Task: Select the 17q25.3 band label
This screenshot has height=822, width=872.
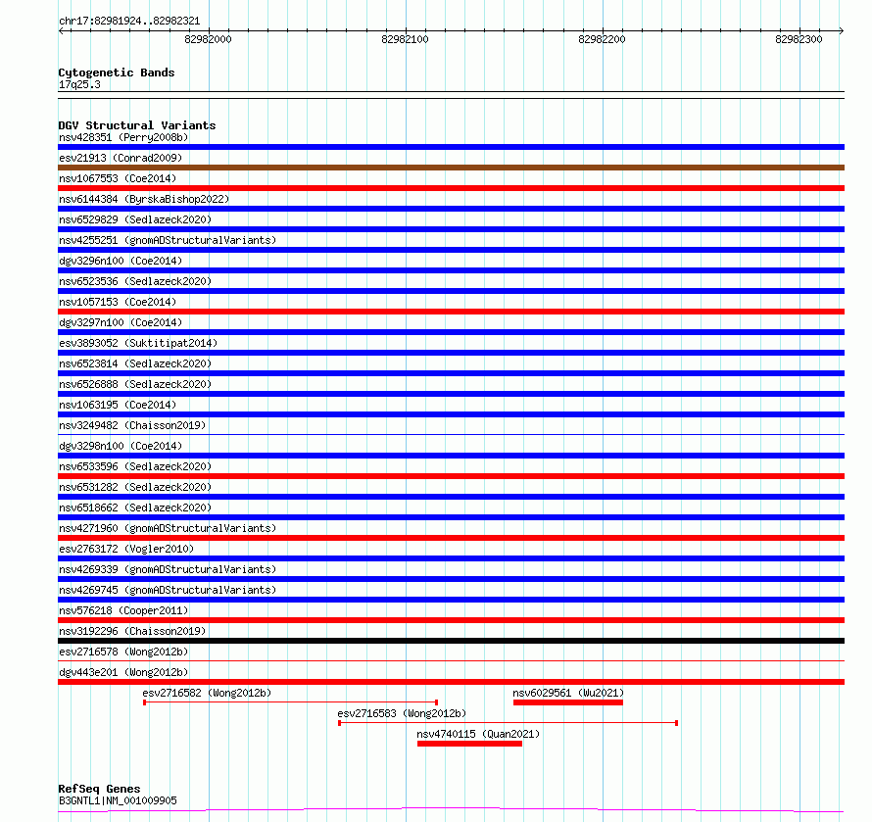Action: [79, 84]
